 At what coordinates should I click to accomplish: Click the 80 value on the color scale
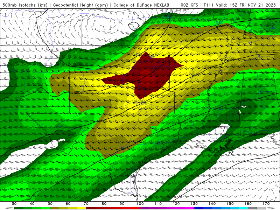[x=104, y=204]
